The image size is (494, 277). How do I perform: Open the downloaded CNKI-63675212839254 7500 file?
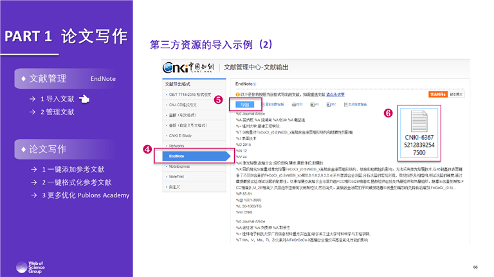pyautogui.click(x=419, y=133)
